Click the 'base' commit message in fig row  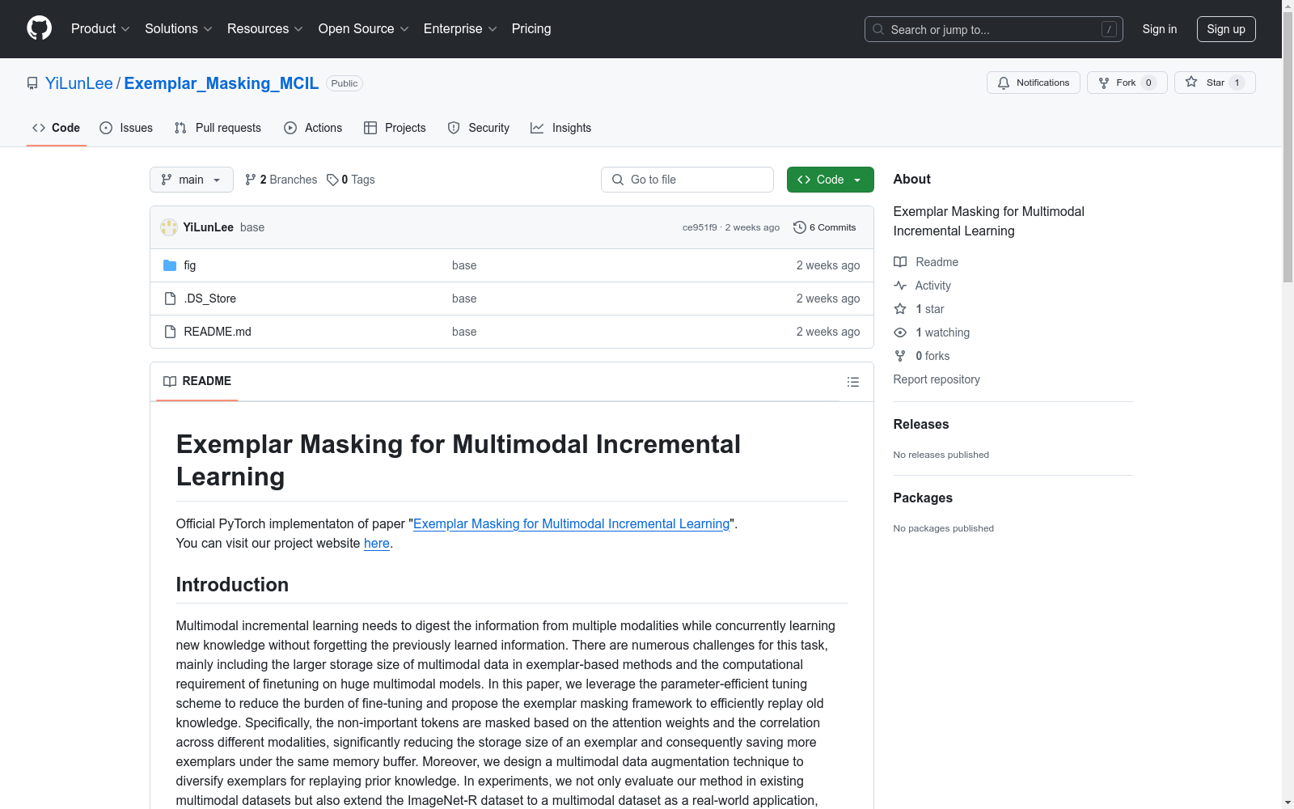(464, 265)
